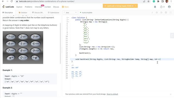
Task: Click the share page icon in address bar
Action: pos(144,1)
